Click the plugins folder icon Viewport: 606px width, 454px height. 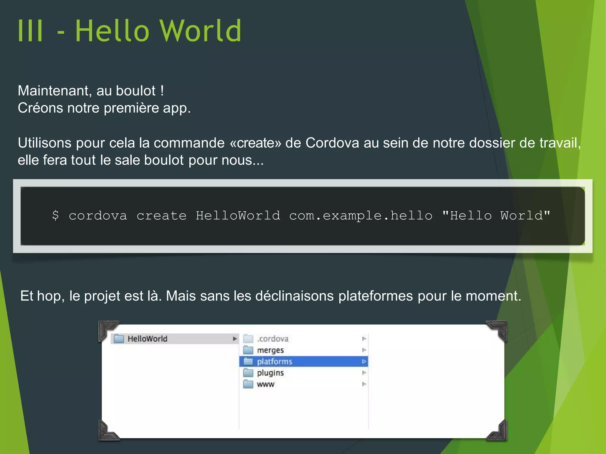248,373
